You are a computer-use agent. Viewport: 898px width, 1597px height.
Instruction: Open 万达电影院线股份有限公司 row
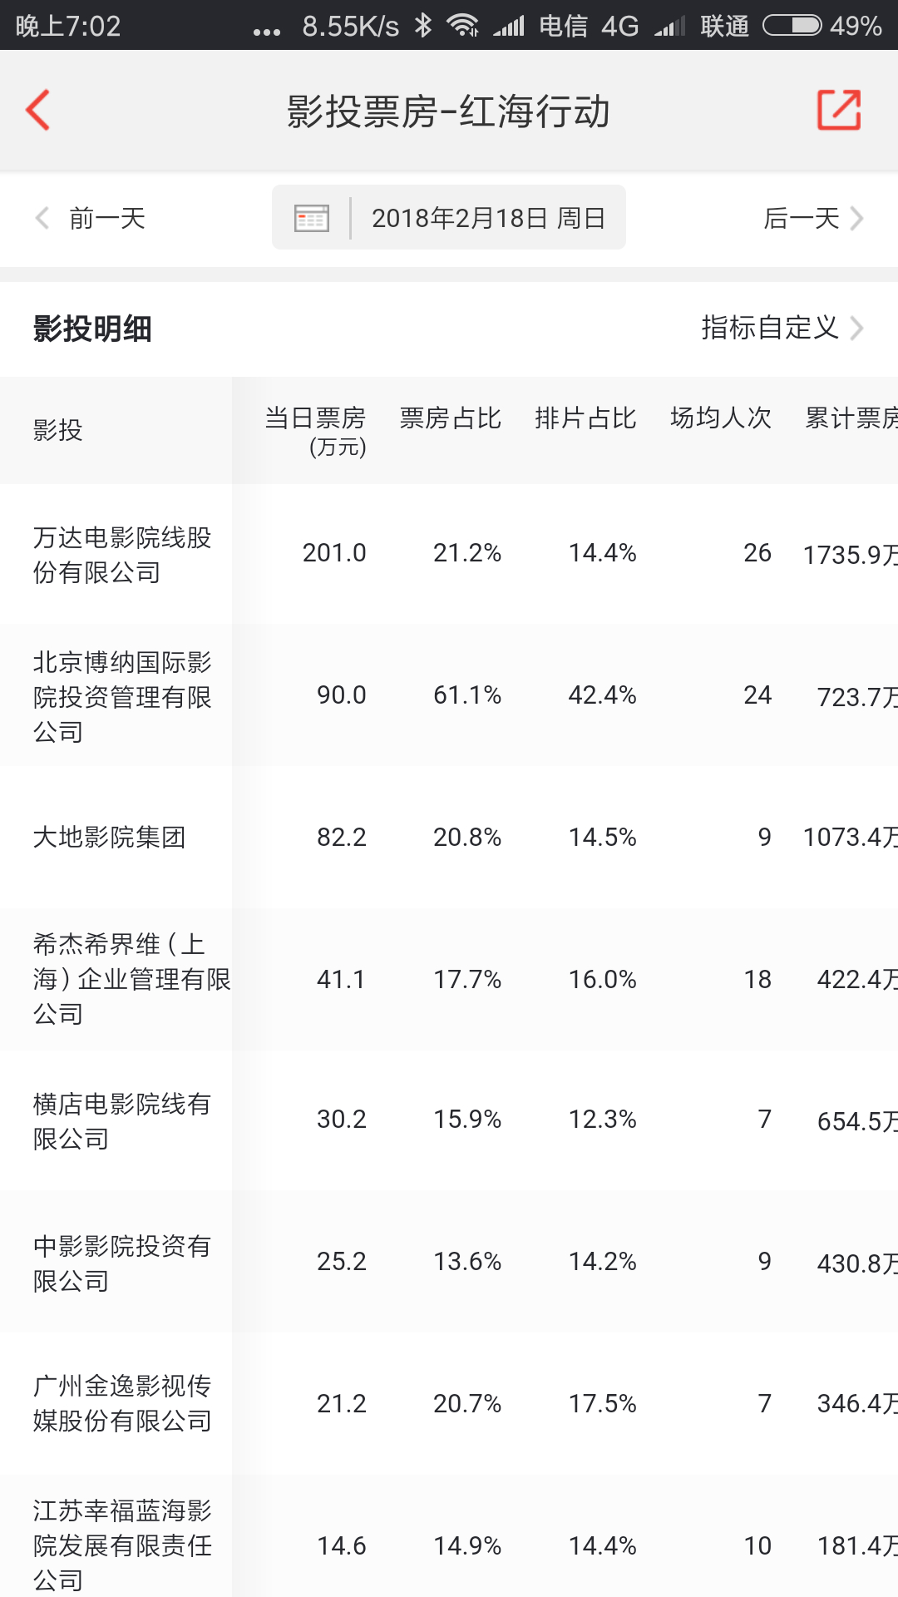pos(449,554)
